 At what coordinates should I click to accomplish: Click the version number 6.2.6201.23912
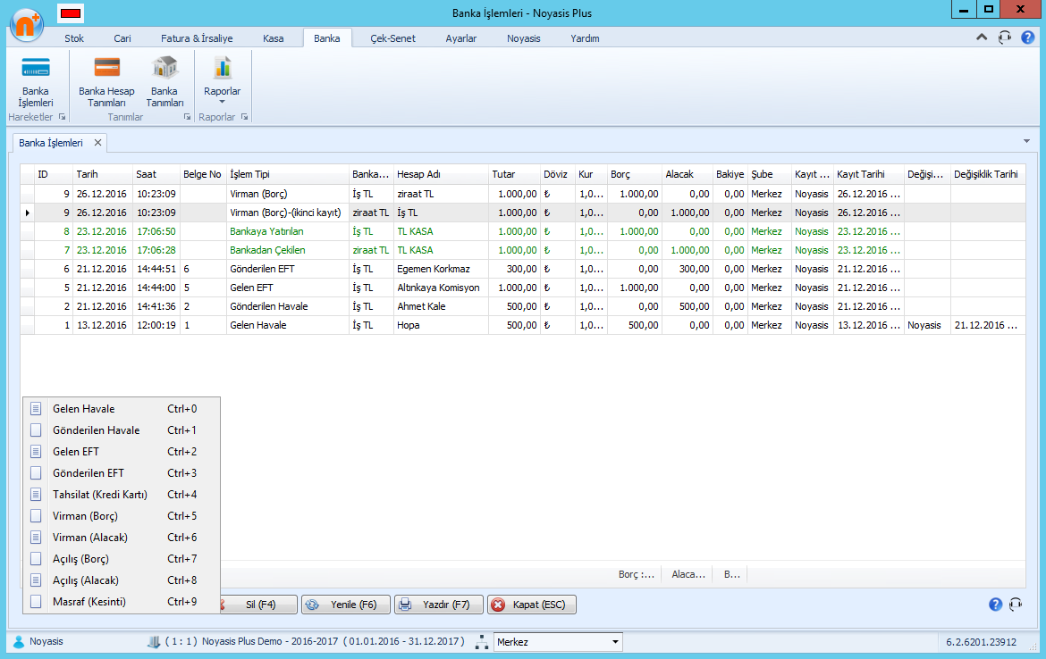[982, 642]
